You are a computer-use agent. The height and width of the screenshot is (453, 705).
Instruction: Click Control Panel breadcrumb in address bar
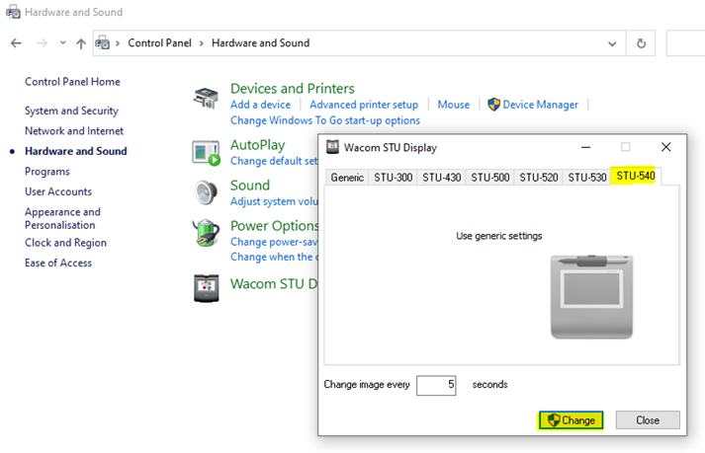tap(159, 43)
